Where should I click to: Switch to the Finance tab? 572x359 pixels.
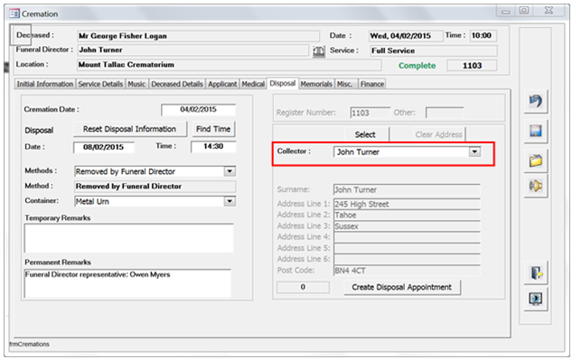372,84
